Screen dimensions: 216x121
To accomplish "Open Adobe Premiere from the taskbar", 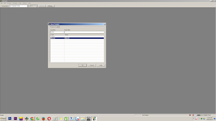I will click(15, 119).
